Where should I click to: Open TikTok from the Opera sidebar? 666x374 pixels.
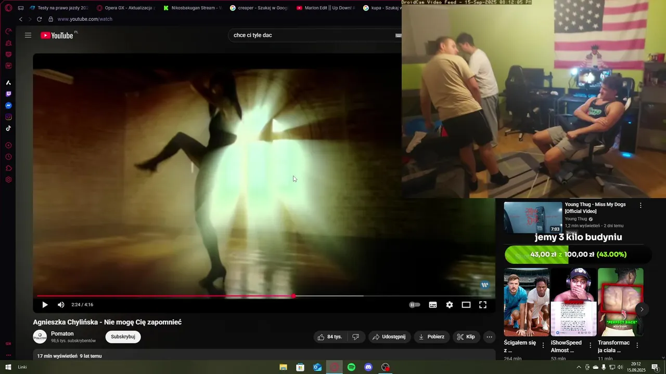[x=8, y=128]
